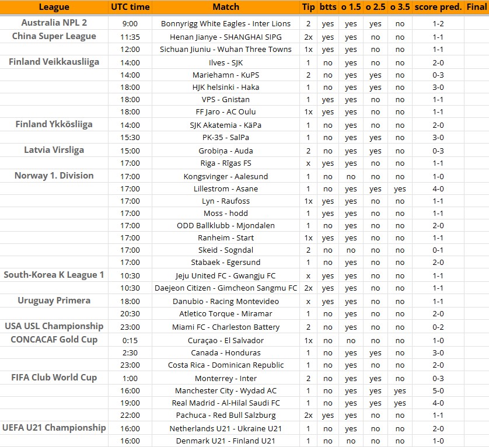Select the Australia NPL 2 league label
489x447 pixels.
click(54, 23)
